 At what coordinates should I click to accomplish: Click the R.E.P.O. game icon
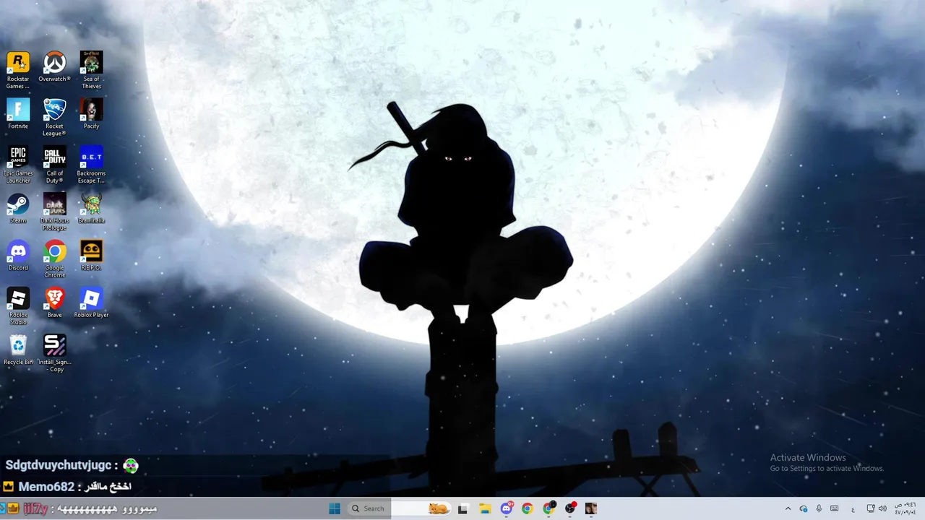tap(92, 255)
